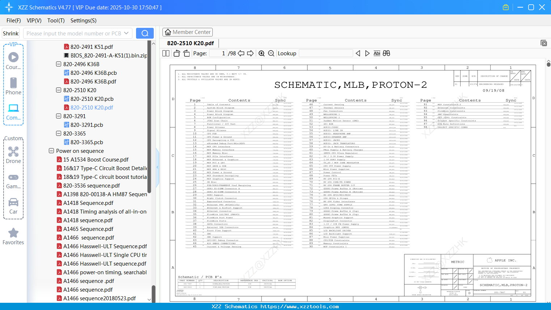Select the 820-2510 K20.pdf tab
This screenshot has width=551, height=310.
click(x=190, y=43)
